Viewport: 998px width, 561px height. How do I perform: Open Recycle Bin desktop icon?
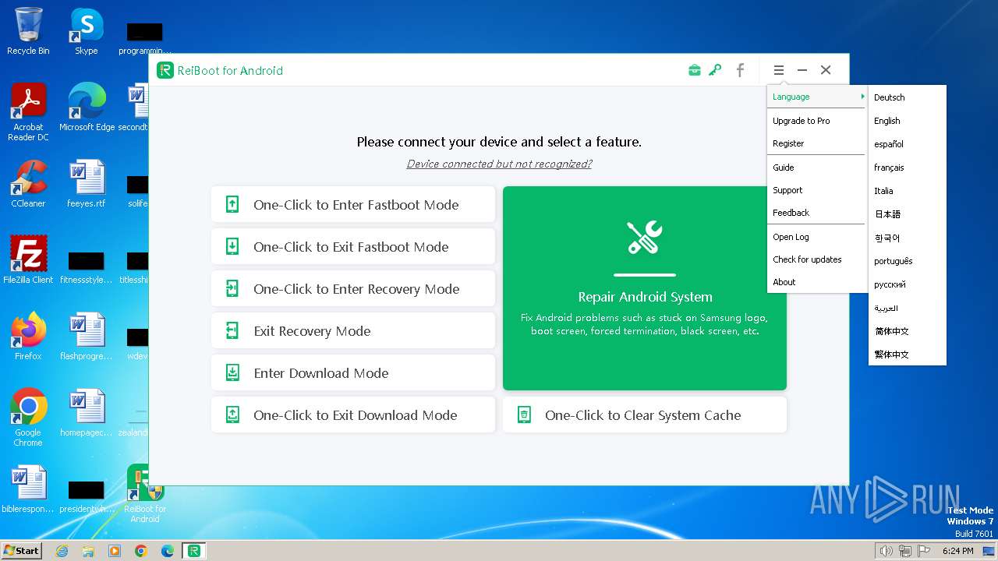coord(28,31)
